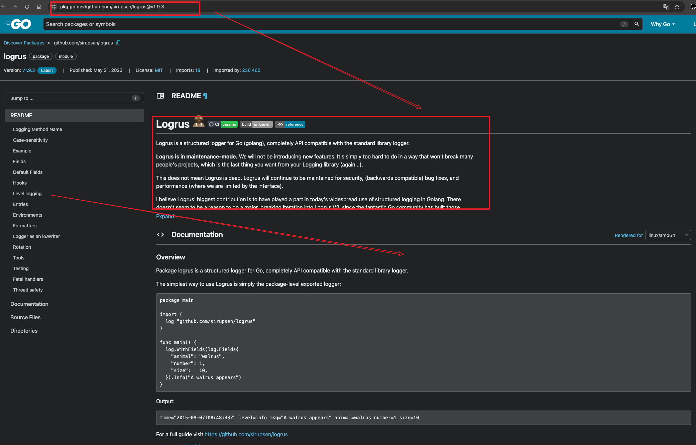Translate this page icon in address bar
696x445 pixels.
coord(666,7)
